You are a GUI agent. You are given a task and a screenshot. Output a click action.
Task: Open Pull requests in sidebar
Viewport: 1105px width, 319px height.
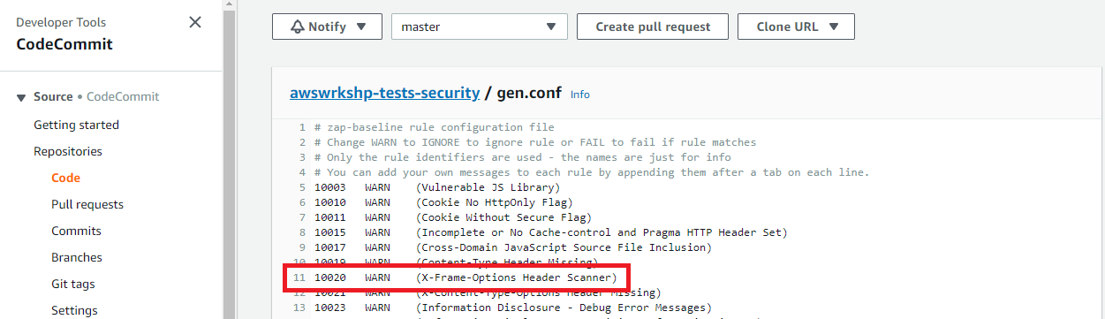coord(87,204)
